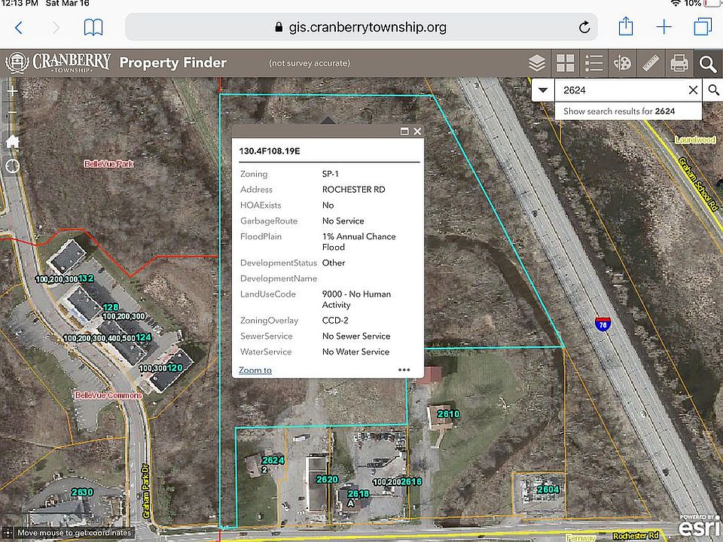Click the 'Zoom to' link

255,370
